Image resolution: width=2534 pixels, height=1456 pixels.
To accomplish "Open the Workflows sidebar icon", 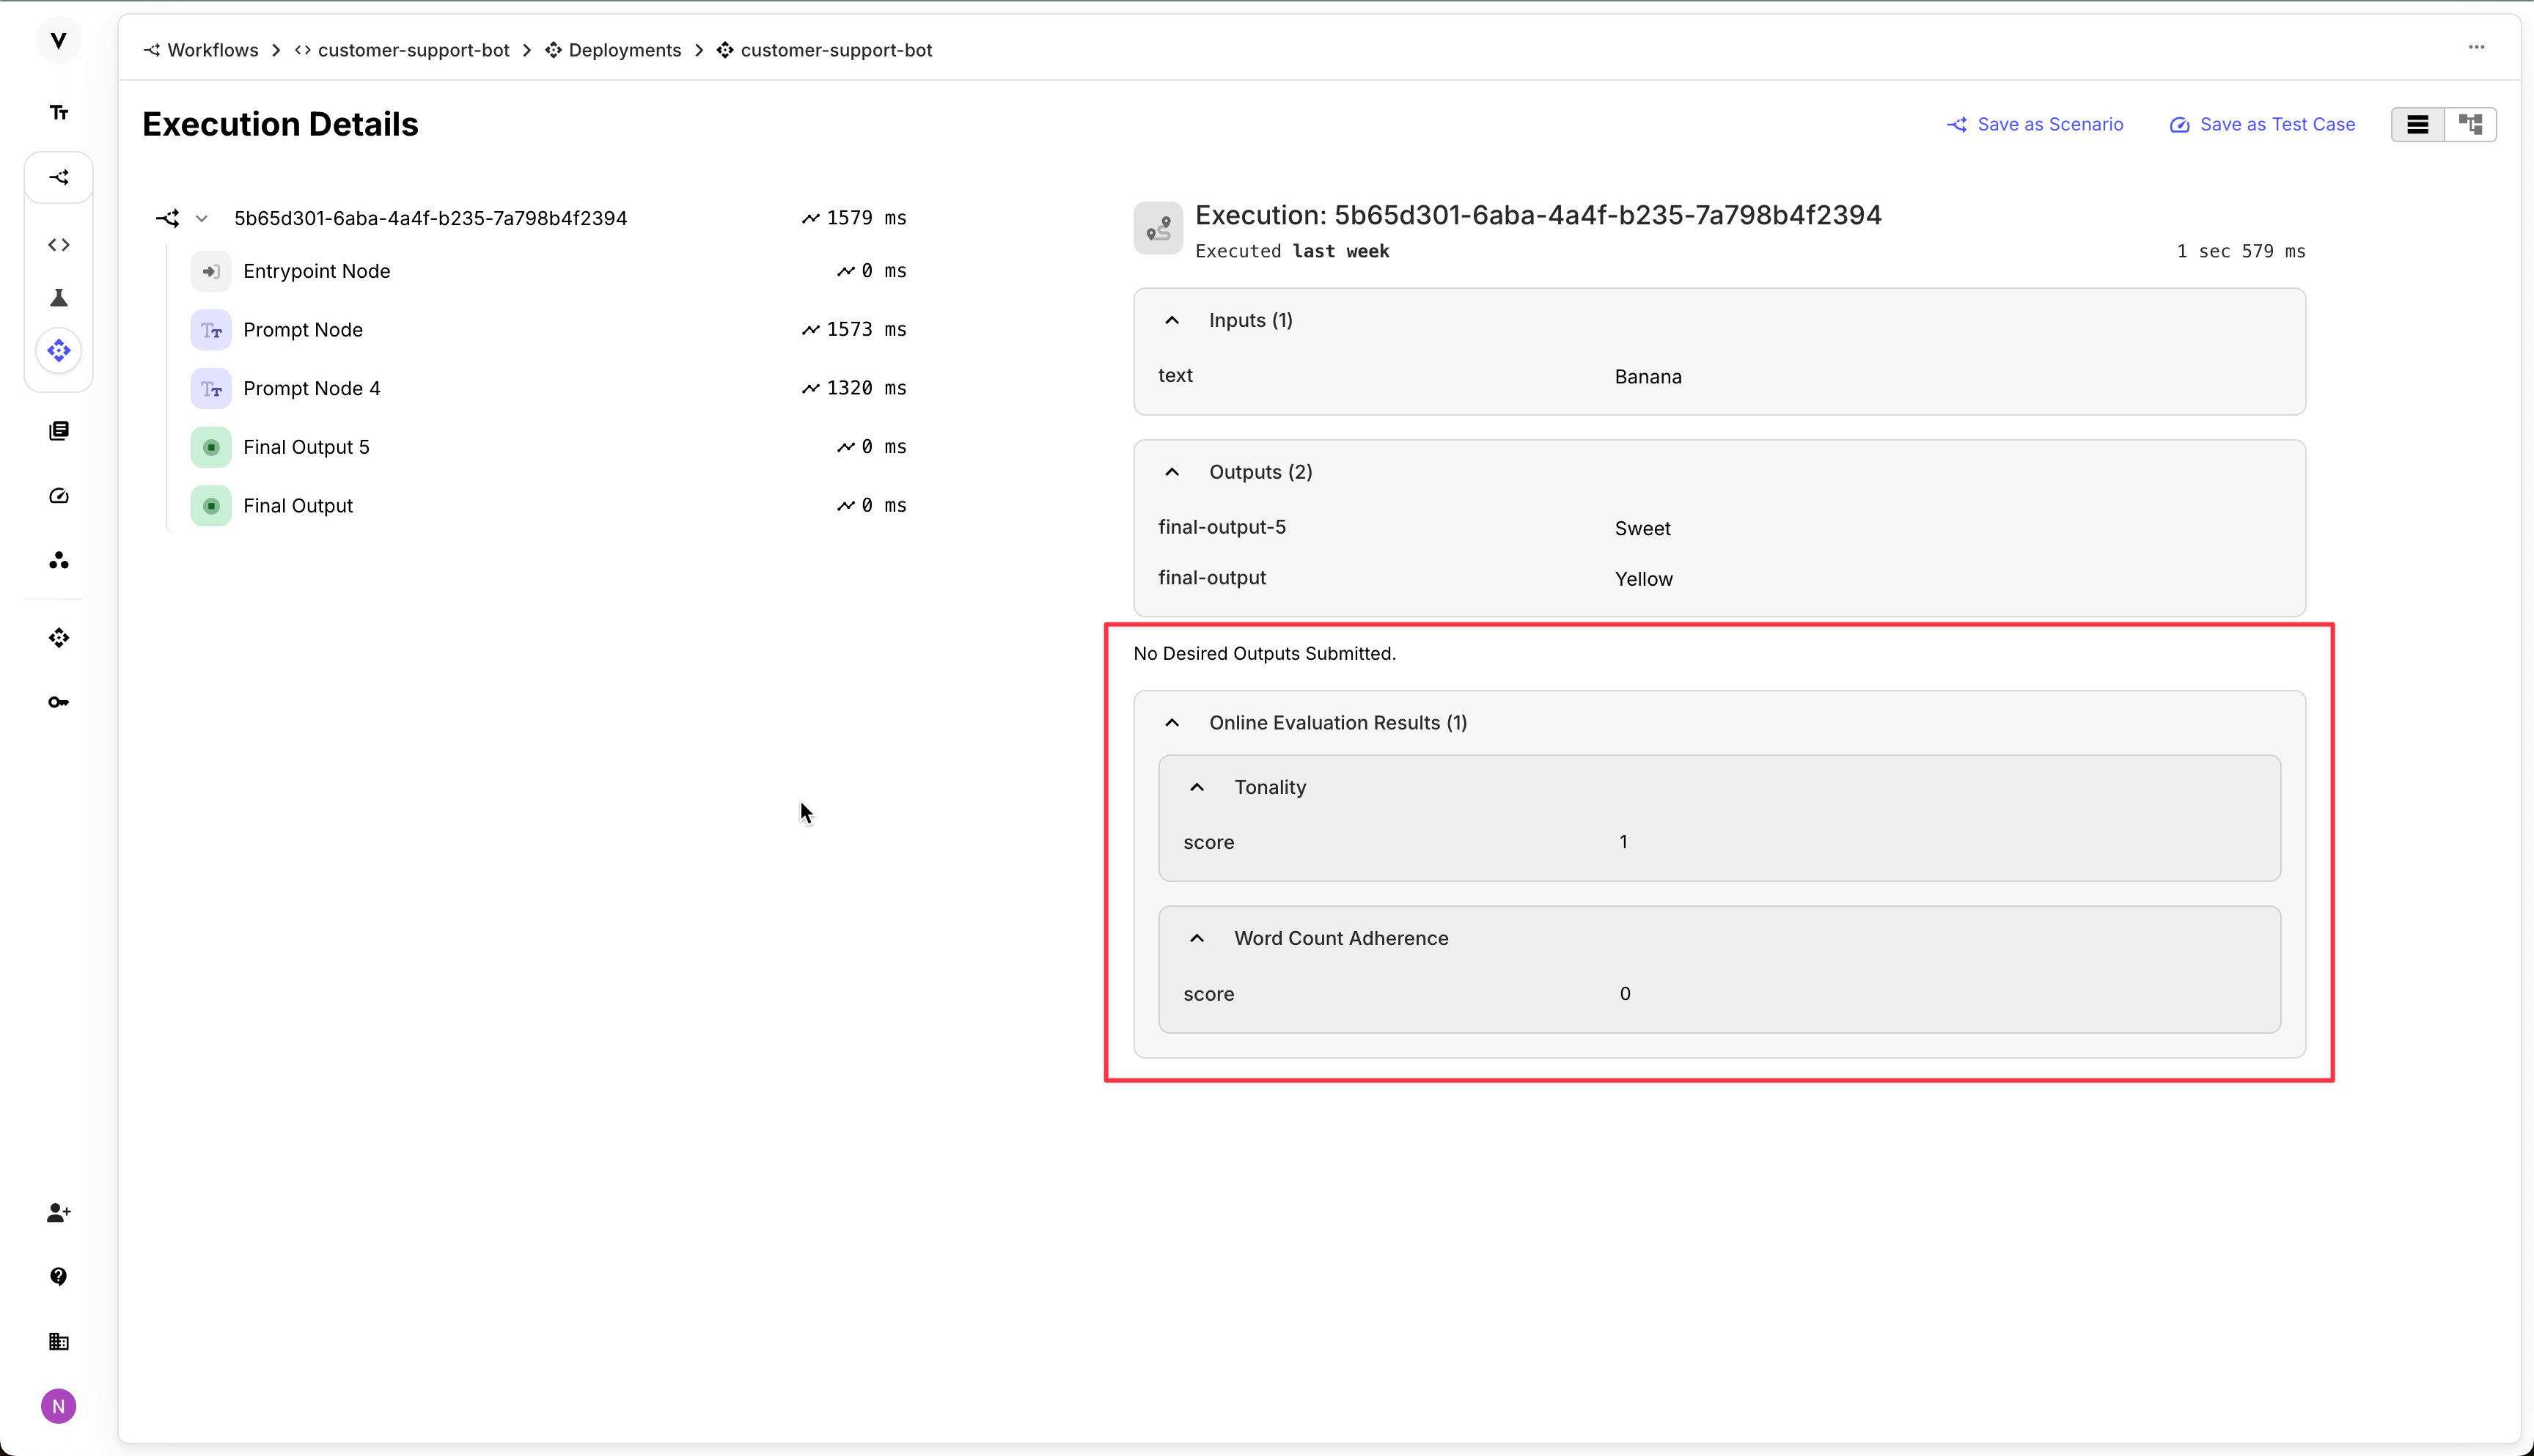I will point(59,178).
